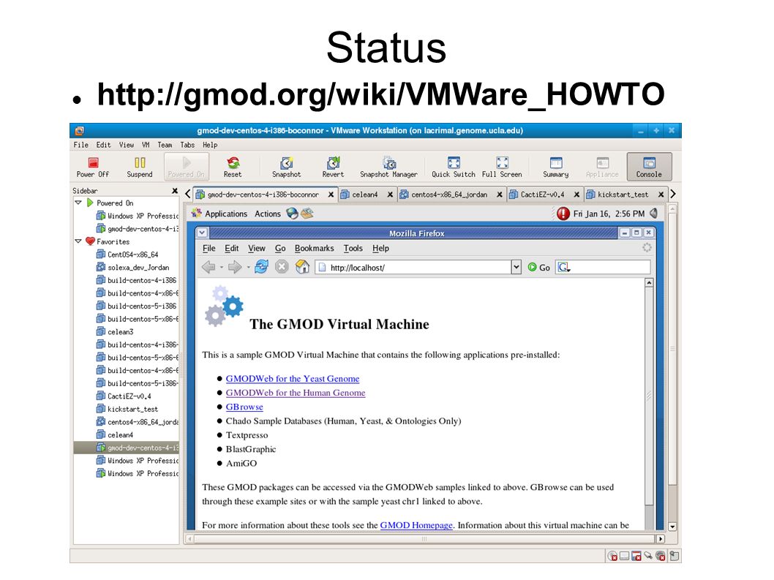Click the Firefox Back arrow

[x=208, y=267]
